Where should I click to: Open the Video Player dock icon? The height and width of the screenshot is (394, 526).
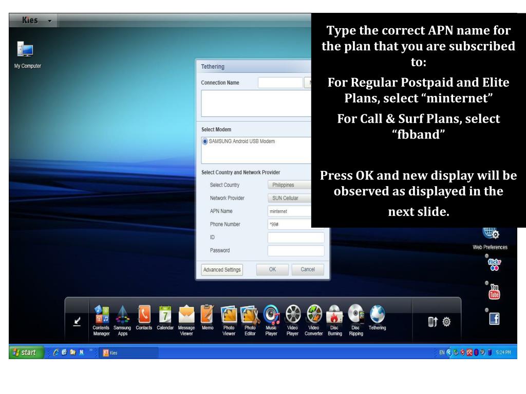point(292,320)
